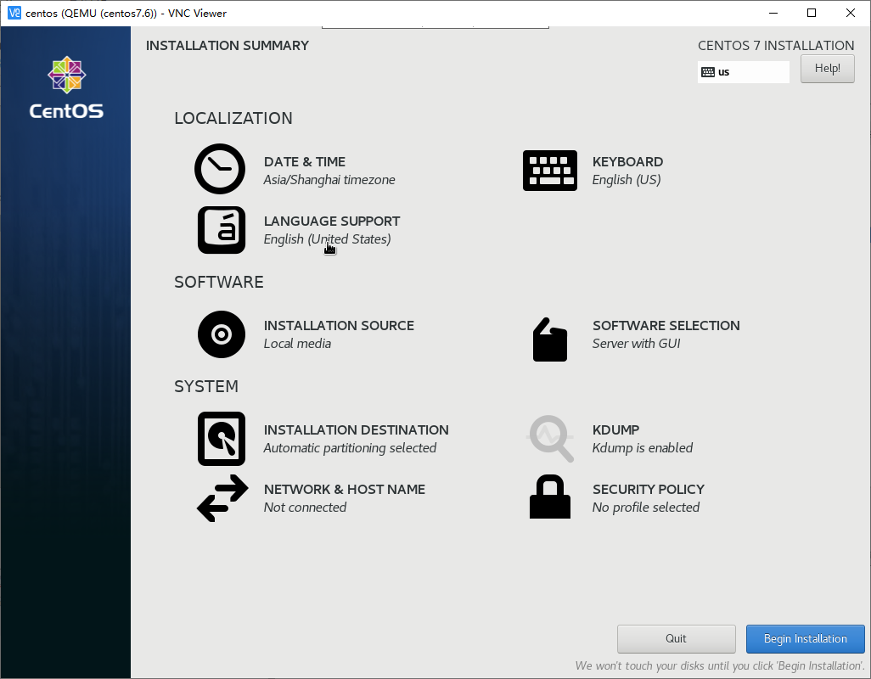871x679 pixels.
Task: Click the CENTOS 7 INSTALLATION title
Action: [x=776, y=46]
